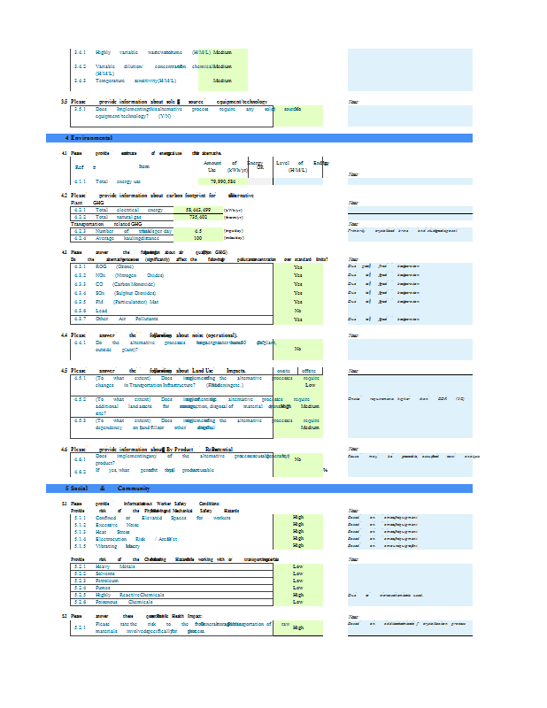Open the ROG (Ozone) Yes answer cell

[297, 266]
